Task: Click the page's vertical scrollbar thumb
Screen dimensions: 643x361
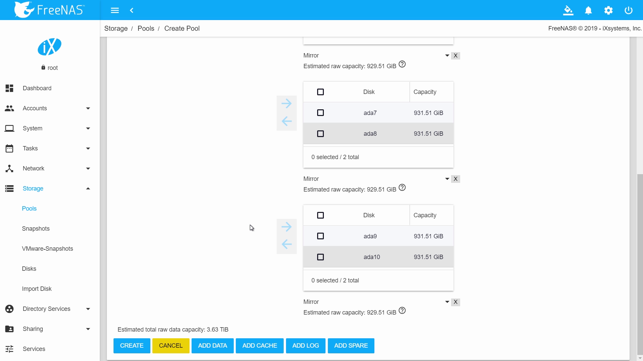Action: click(640, 264)
